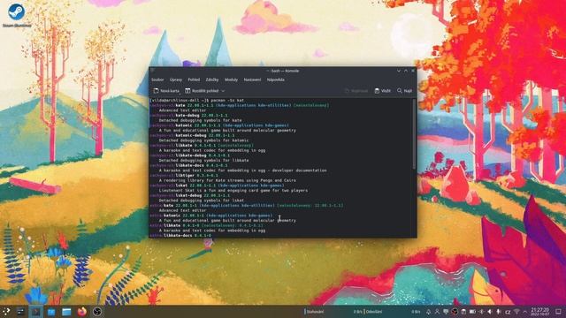Switch the CZ keyboard layout indicator
Image resolution: width=566 pixels, height=318 pixels.
(x=508, y=312)
